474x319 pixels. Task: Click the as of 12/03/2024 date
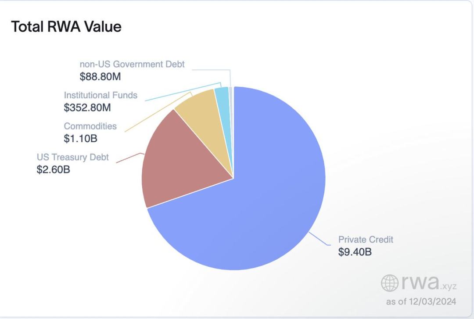[x=421, y=302]
